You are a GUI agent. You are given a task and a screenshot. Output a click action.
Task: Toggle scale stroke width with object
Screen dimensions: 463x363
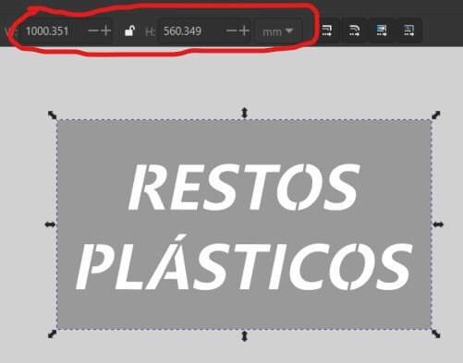click(326, 30)
